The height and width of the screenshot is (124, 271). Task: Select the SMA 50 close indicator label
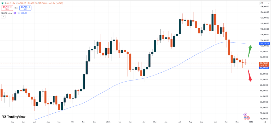[x=7, y=13]
